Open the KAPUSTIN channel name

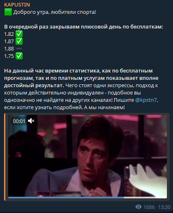click(x=17, y=5)
